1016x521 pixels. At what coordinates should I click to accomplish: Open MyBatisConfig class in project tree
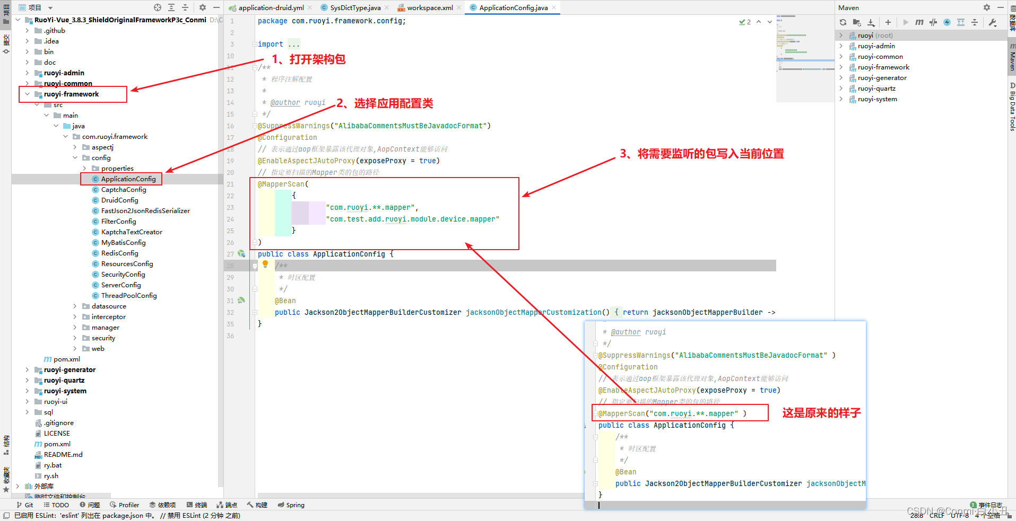click(x=123, y=243)
